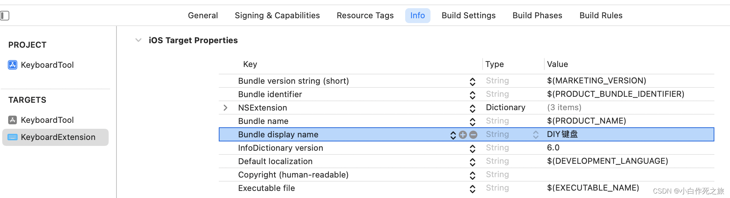Collapse the iOS Target Properties section

[138, 40]
